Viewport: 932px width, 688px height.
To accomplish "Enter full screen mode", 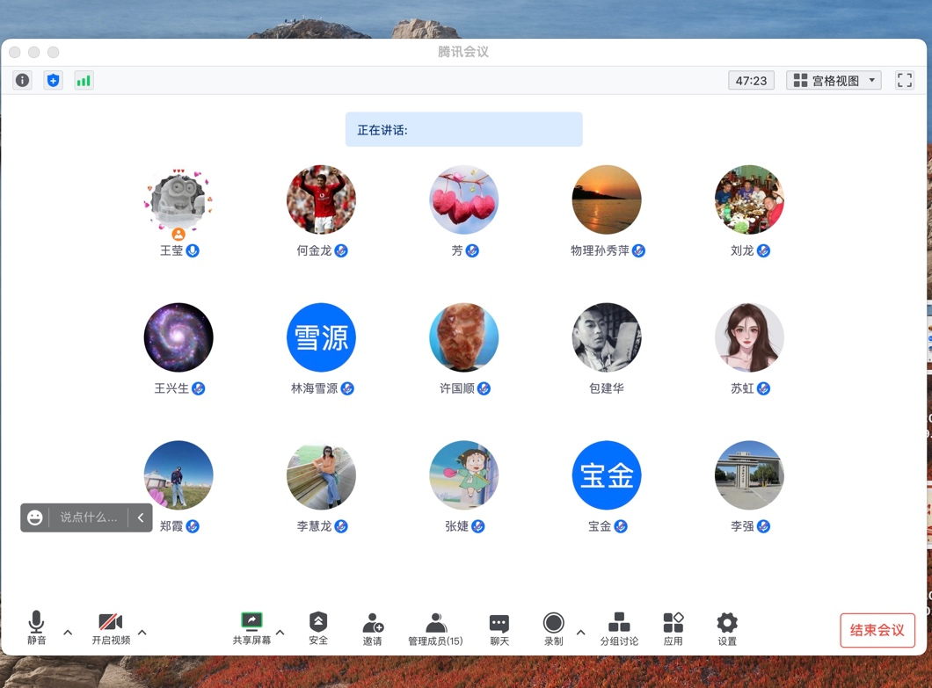I will pyautogui.click(x=904, y=81).
